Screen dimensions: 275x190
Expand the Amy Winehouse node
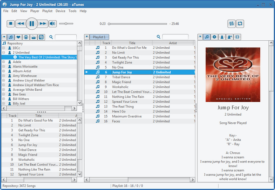click(x=4, y=76)
